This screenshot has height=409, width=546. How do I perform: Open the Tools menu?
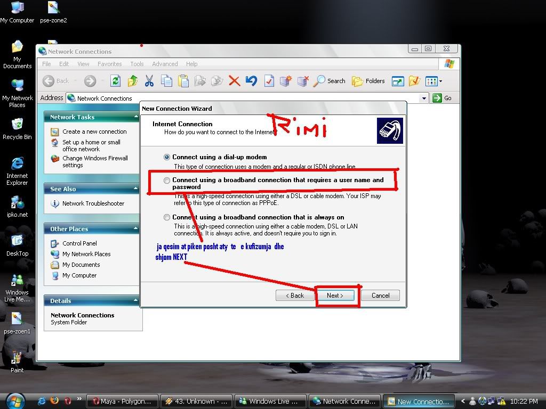(137, 64)
